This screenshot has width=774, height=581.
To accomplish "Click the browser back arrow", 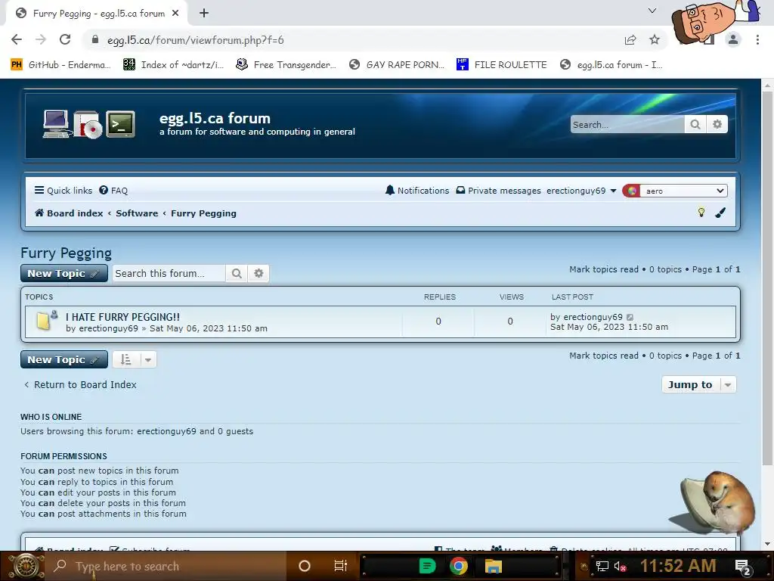I will (17, 39).
